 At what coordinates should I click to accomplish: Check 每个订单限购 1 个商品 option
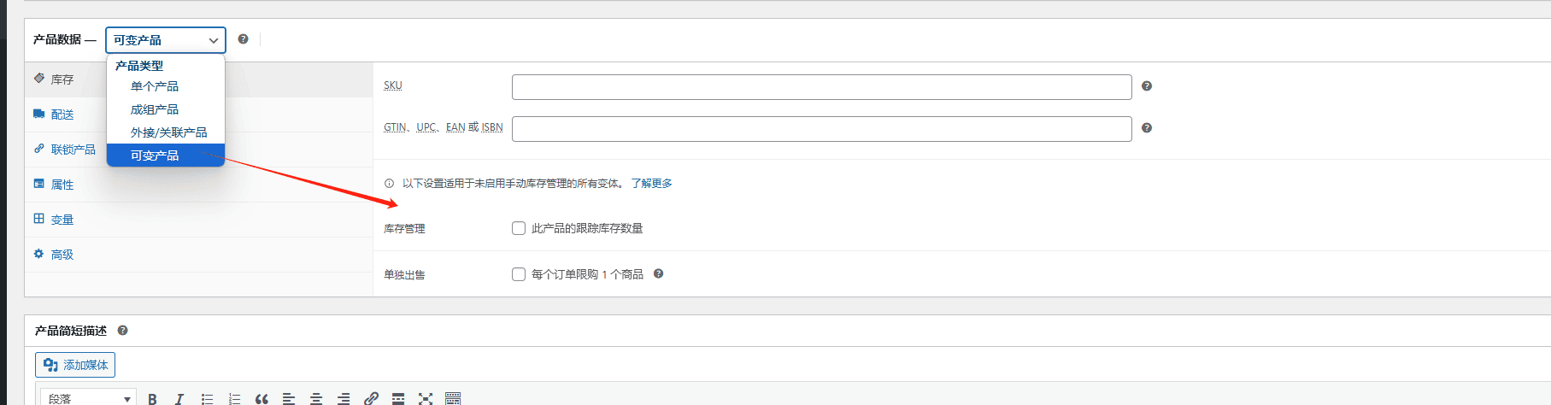pyautogui.click(x=519, y=274)
